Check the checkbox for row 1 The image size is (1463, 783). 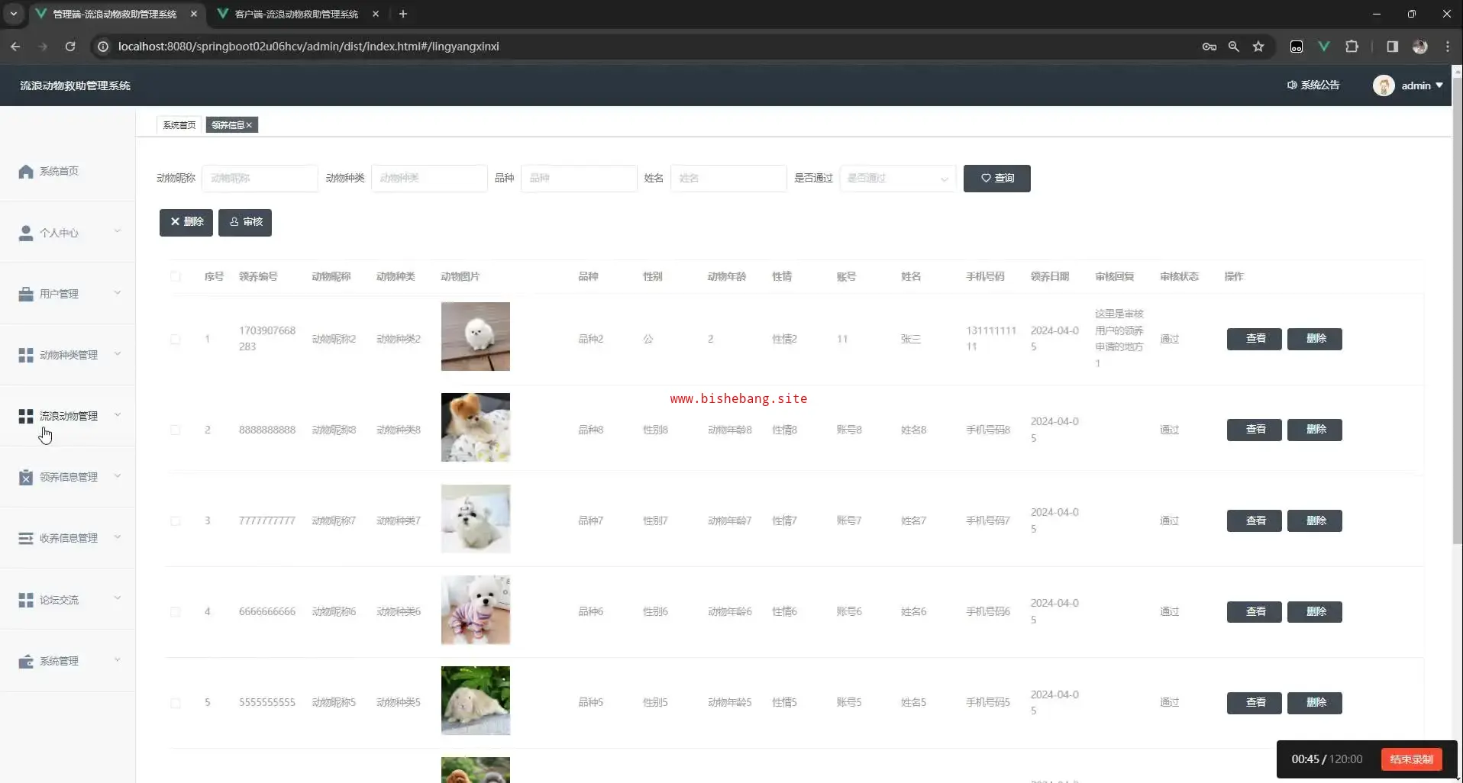coord(176,339)
